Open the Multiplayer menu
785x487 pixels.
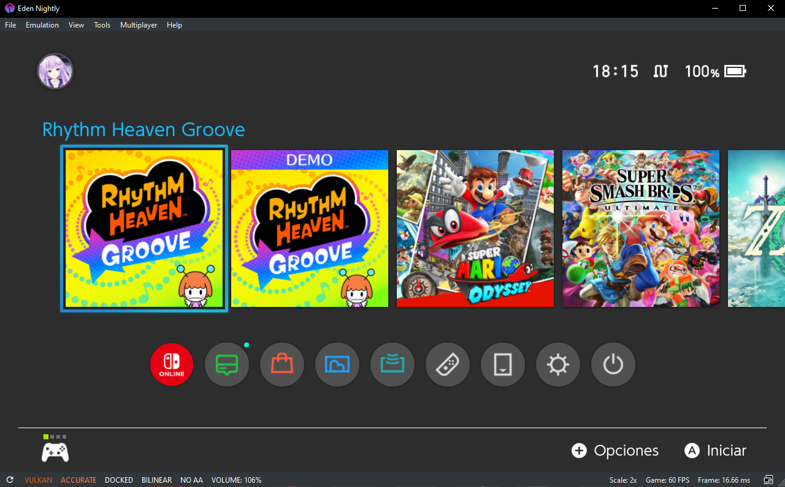click(139, 25)
